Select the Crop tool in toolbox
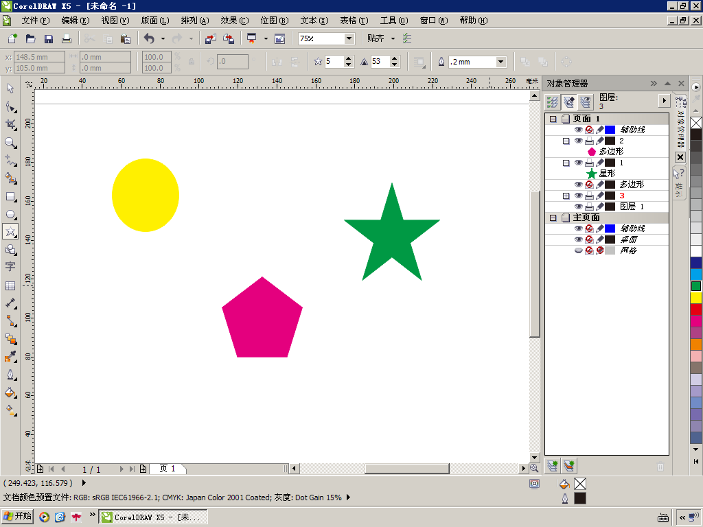703x527 pixels. (x=10, y=125)
